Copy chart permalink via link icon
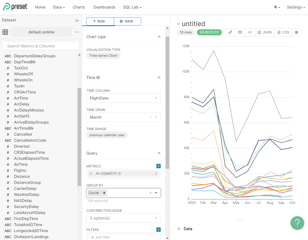The image size is (308, 240). [230, 32]
